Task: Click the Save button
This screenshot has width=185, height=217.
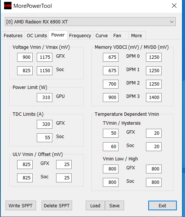Action: click(114, 205)
